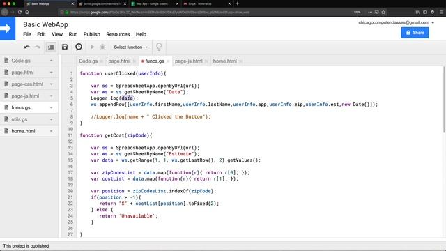Close the page.html editor tab
Screen dimensions: 446x251
pyautogui.click(x=134, y=61)
